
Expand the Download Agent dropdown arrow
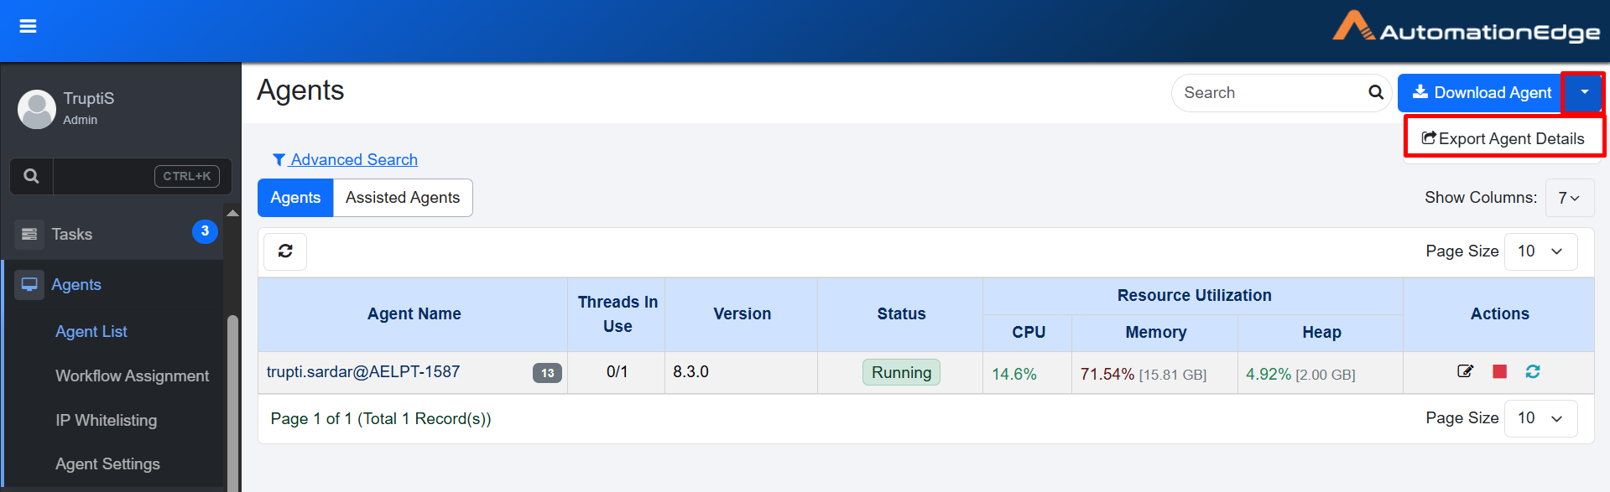pos(1583,92)
